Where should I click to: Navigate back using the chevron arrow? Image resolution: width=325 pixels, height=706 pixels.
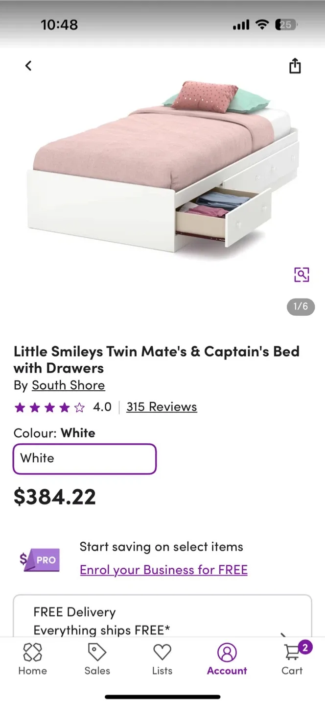click(x=28, y=65)
